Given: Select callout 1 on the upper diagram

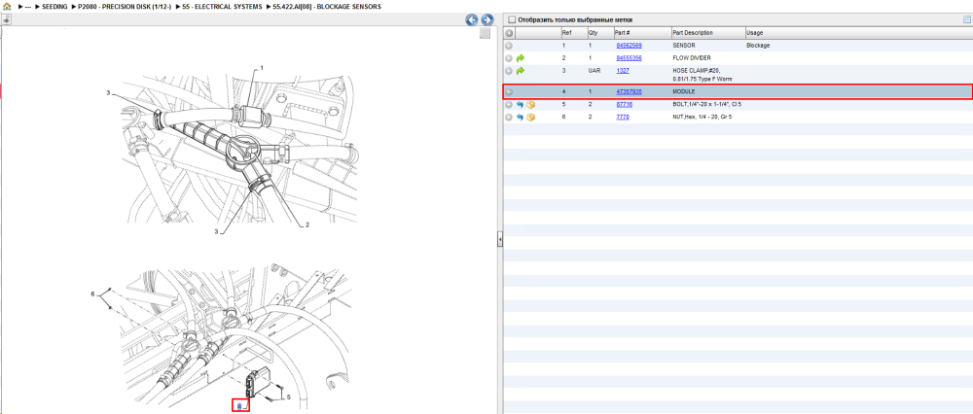Looking at the screenshot, I should pos(261,67).
